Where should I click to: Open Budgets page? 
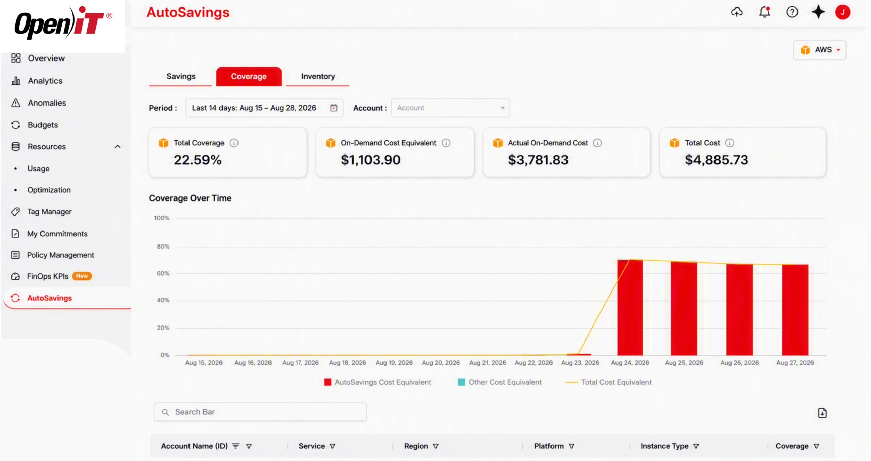[x=43, y=125]
